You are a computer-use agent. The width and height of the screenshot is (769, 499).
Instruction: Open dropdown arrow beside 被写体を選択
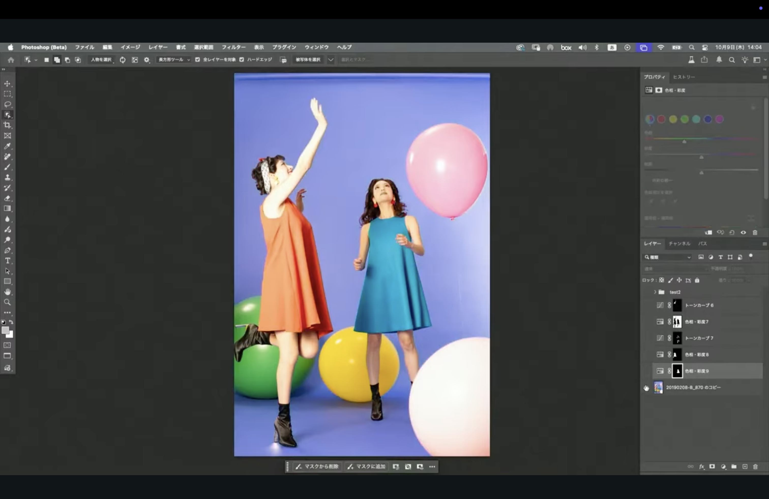point(331,60)
